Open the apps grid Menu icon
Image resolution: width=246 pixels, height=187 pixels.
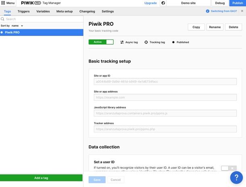point(3,3)
